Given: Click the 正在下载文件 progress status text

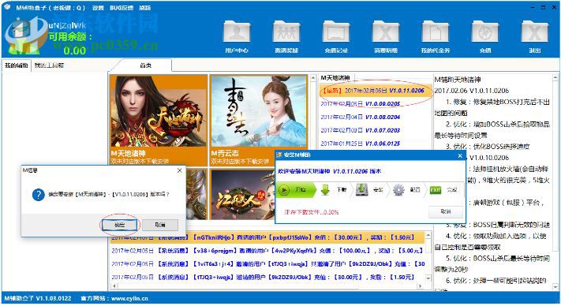Looking at the screenshot, I should (x=311, y=212).
